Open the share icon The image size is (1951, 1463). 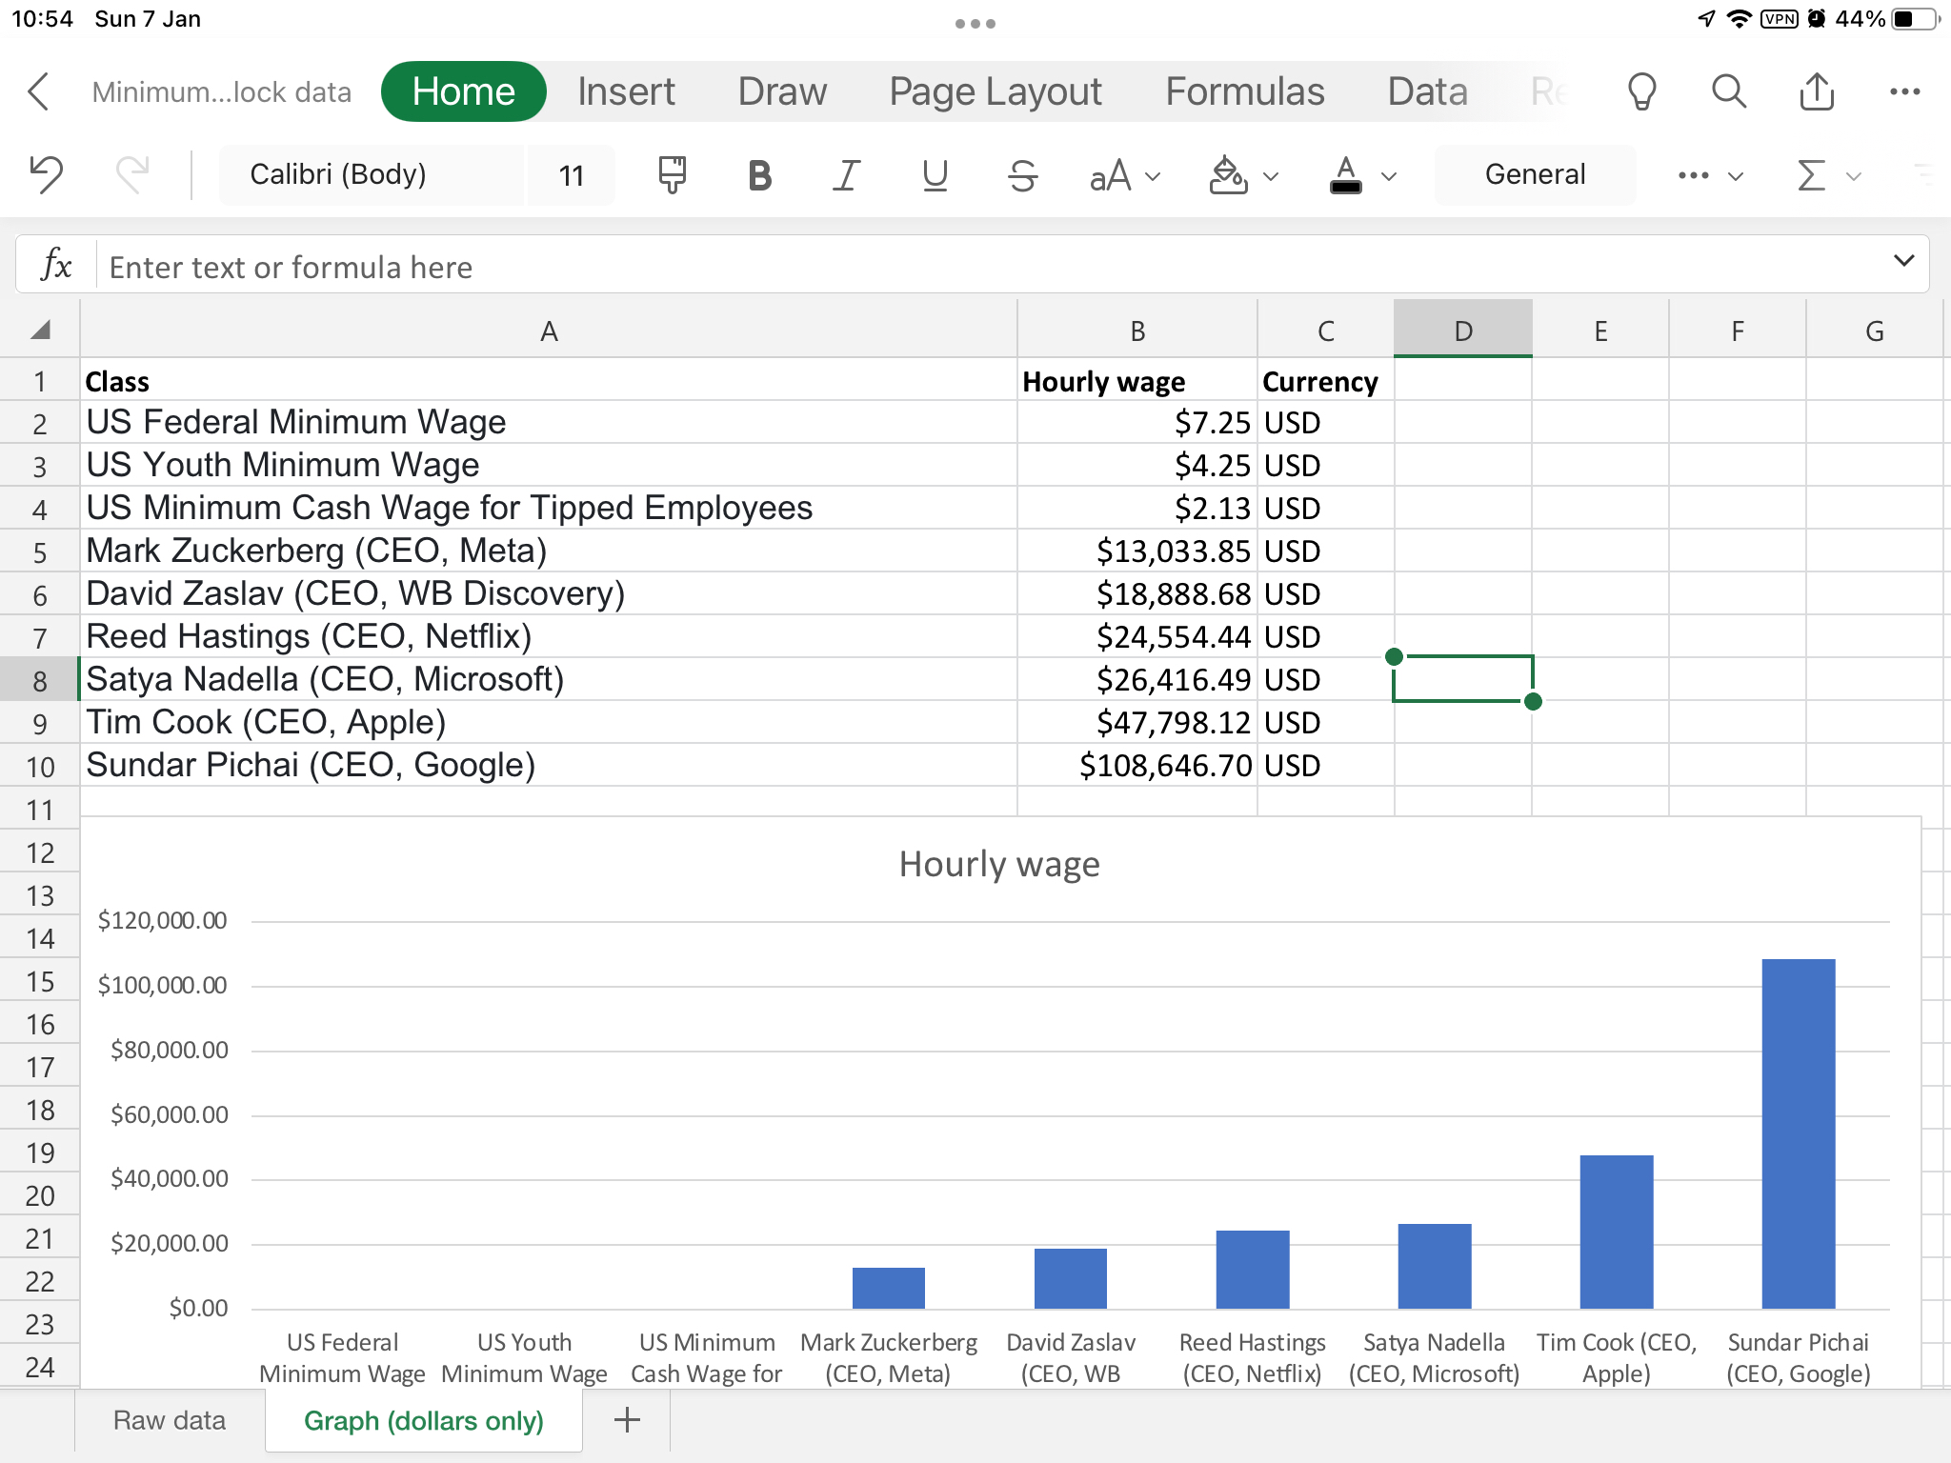point(1817,92)
